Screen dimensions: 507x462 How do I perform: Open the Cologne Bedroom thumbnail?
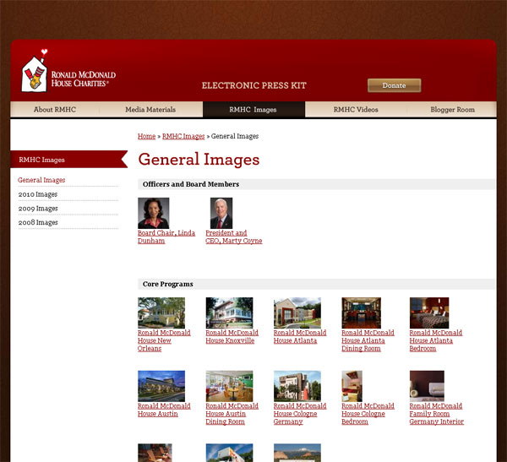[352, 386]
